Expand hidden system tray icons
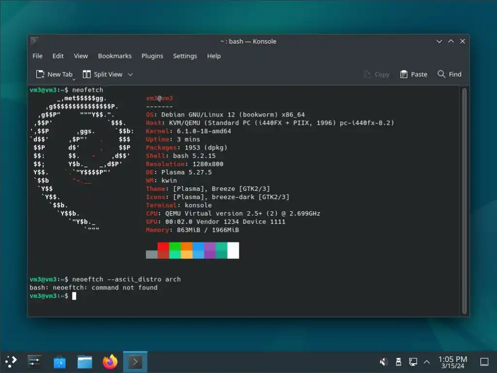The image size is (497, 373). pos(427,362)
